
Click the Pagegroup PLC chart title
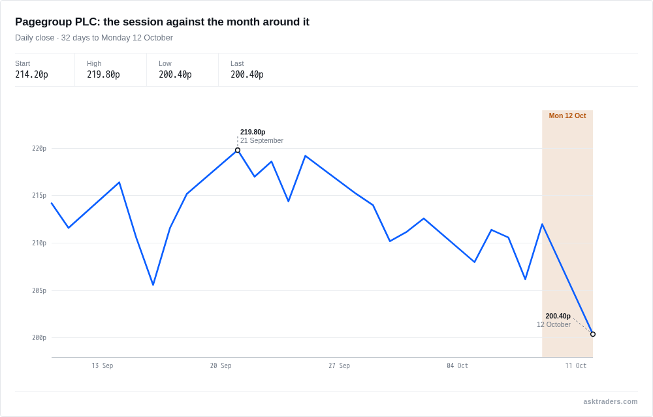pyautogui.click(x=162, y=22)
